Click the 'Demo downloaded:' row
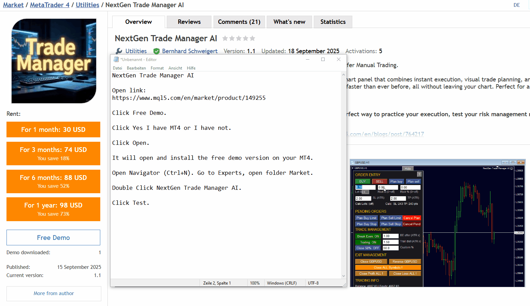 click(54, 253)
